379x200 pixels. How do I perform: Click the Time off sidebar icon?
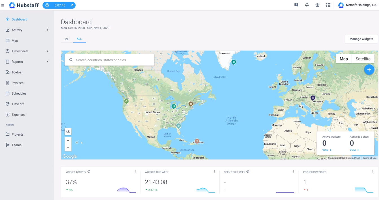tap(8, 104)
